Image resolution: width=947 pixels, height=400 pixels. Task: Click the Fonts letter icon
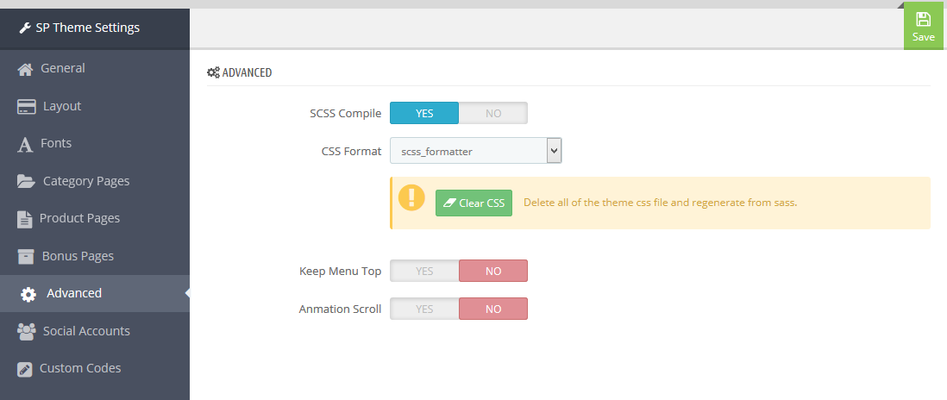25,144
